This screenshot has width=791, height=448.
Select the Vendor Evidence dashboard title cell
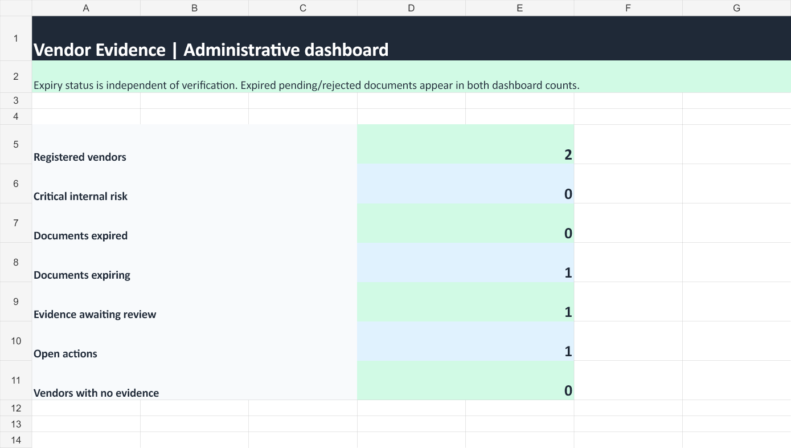click(x=411, y=38)
